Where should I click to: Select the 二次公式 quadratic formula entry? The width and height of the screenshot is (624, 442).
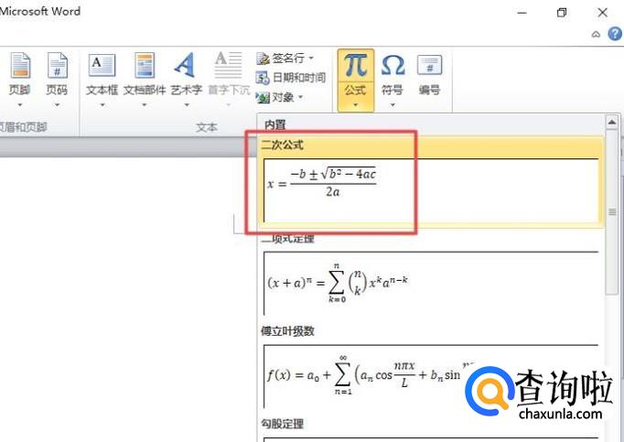(x=431, y=182)
